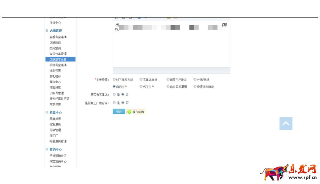
Task: Pick the 分销/代销 radio option
Action: pos(195,80)
